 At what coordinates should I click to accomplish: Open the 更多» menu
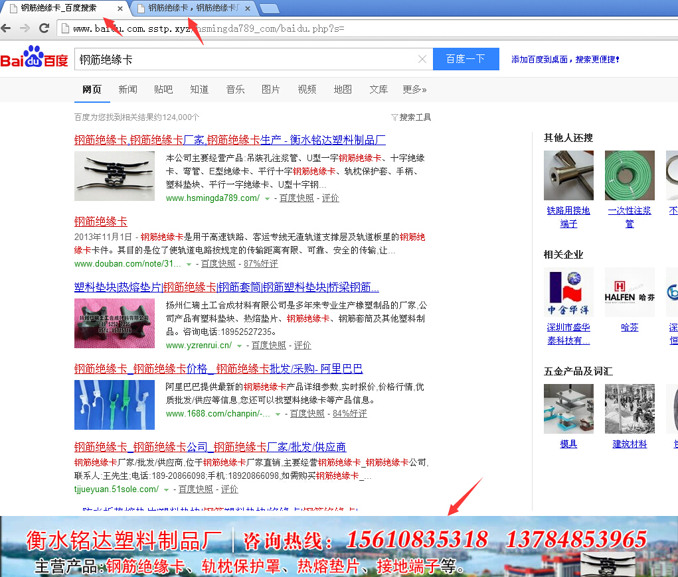click(x=414, y=90)
